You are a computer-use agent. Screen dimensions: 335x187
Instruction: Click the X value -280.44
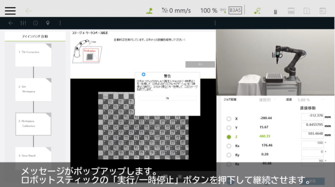[266, 118]
